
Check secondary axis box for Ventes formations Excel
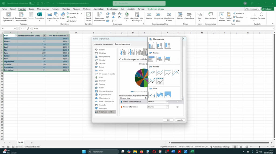click(x=177, y=102)
